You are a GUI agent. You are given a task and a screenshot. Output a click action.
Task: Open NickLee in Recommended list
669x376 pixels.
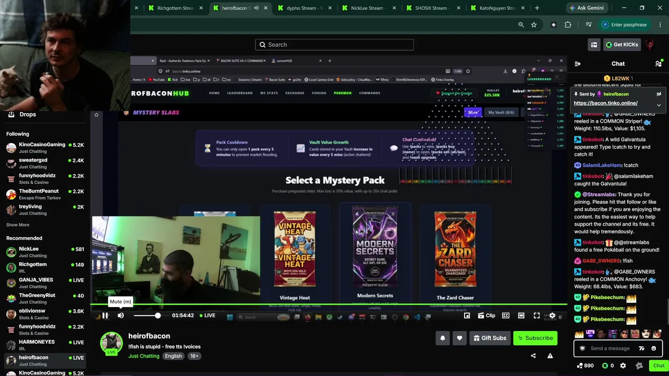click(45, 252)
